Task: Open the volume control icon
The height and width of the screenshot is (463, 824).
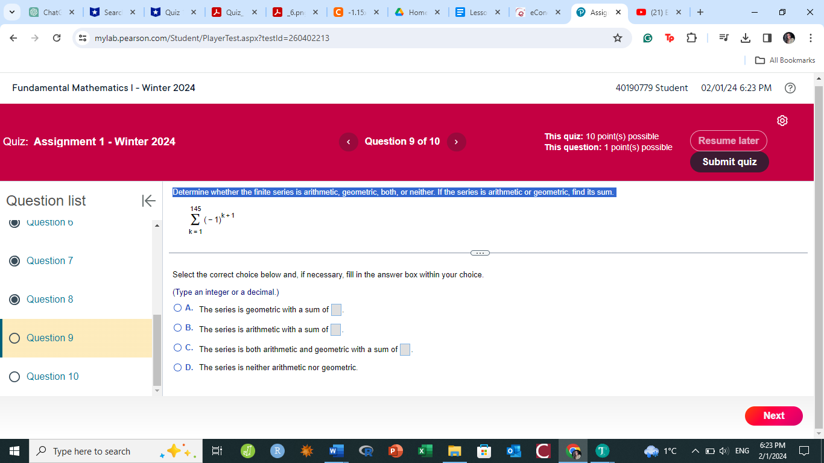Action: coord(723,451)
